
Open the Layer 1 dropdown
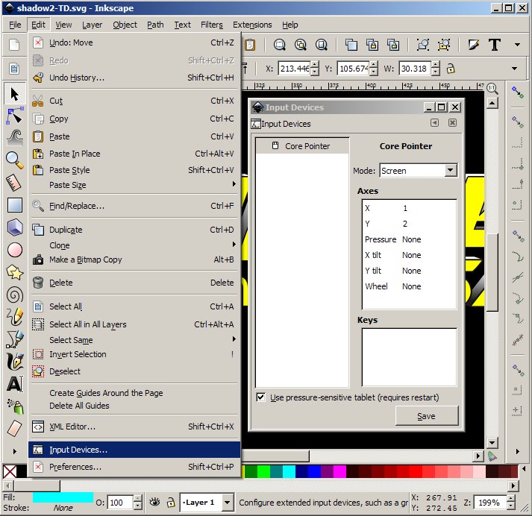click(227, 503)
